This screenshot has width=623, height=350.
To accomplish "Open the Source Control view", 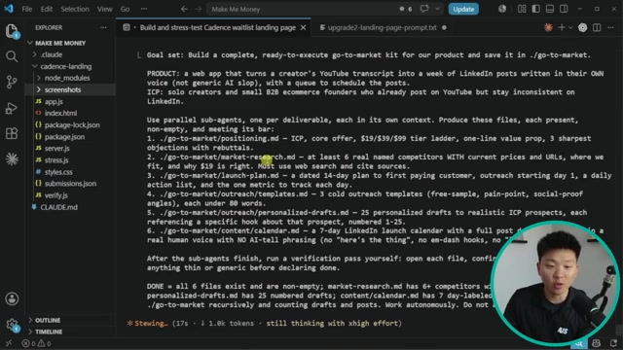I will point(12,82).
